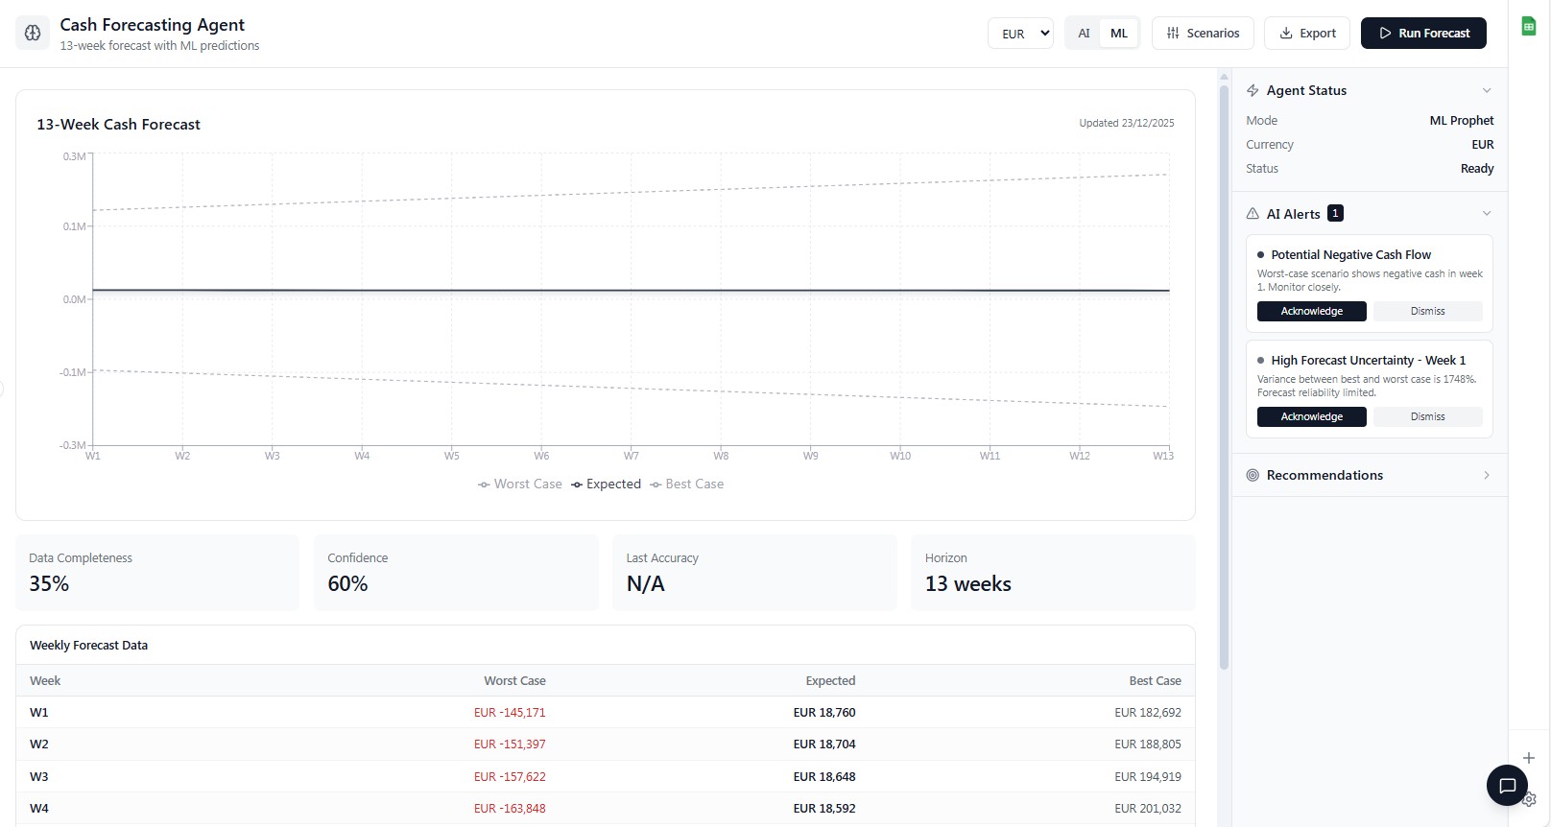Screen dimensions: 1551x827
Task: Acknowledge the High Forecast Uncertainty alert
Action: click(x=1311, y=416)
